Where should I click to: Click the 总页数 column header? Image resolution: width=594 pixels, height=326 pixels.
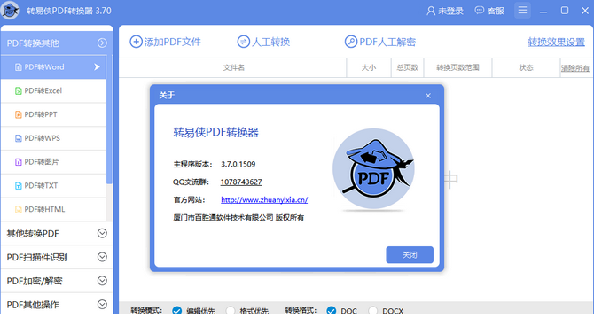[x=407, y=68]
